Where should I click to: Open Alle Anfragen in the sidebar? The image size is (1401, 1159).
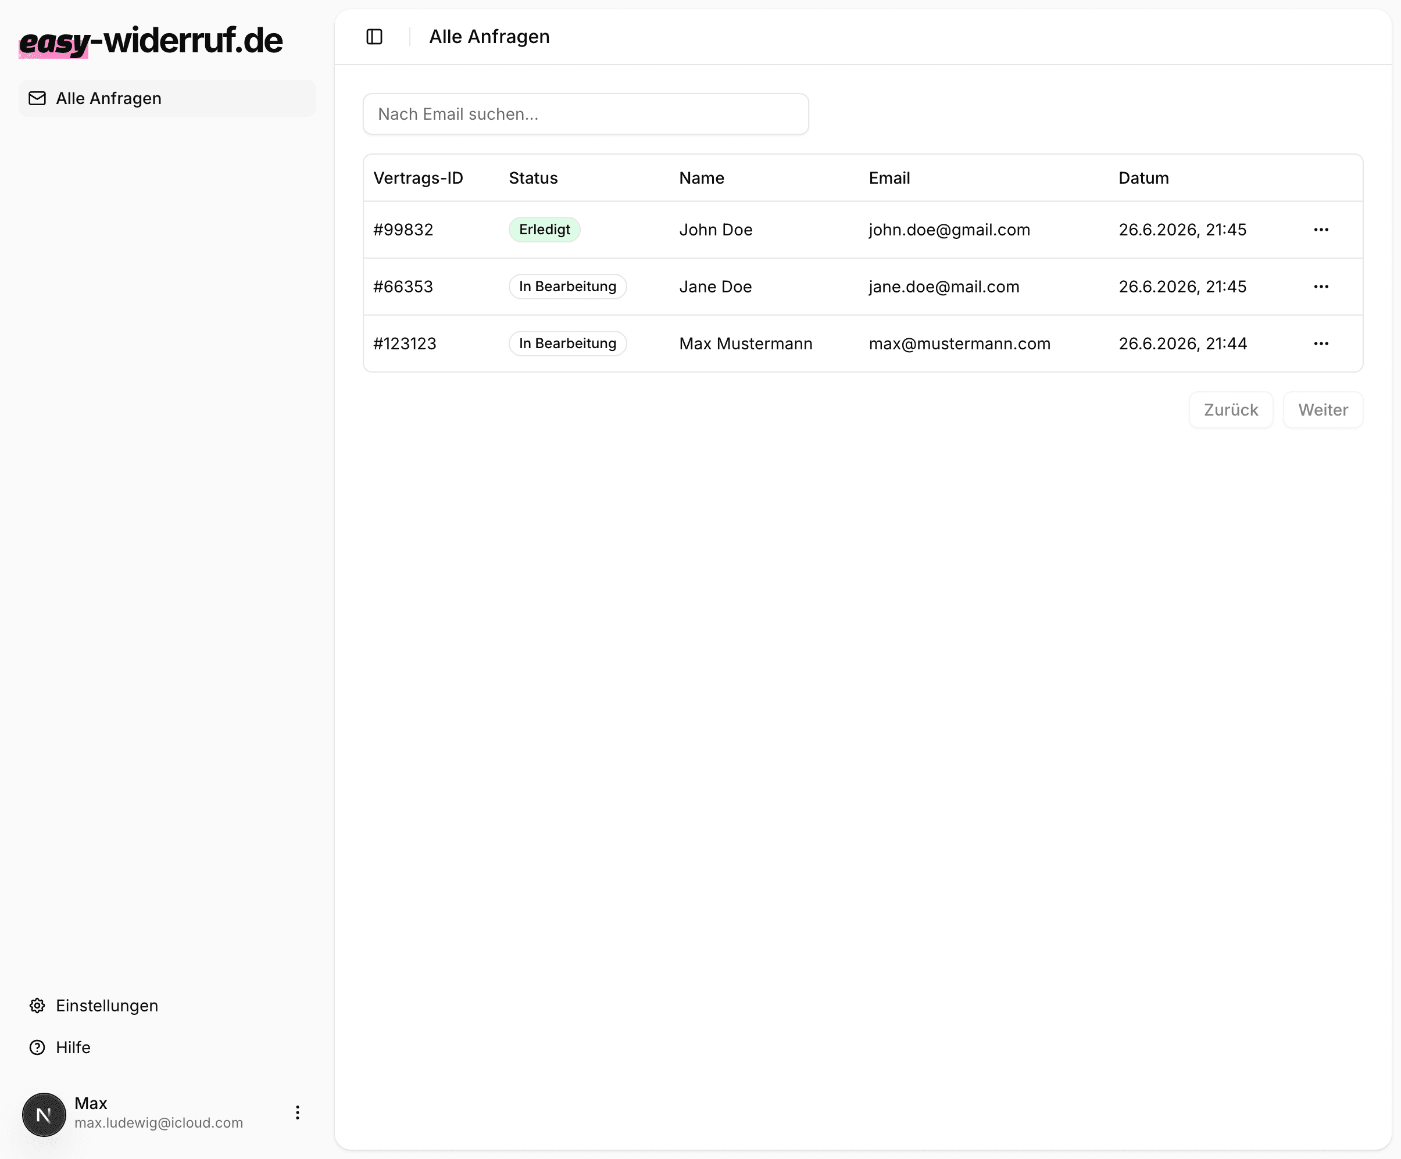click(x=167, y=98)
